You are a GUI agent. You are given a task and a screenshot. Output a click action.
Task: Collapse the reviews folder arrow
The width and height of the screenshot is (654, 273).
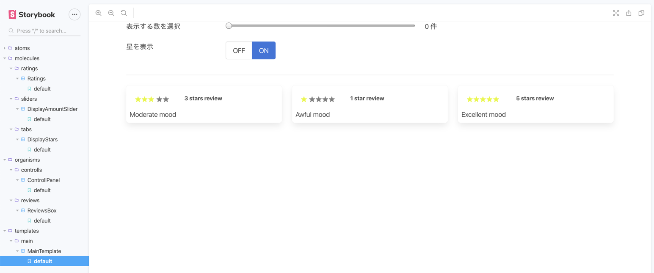11,201
